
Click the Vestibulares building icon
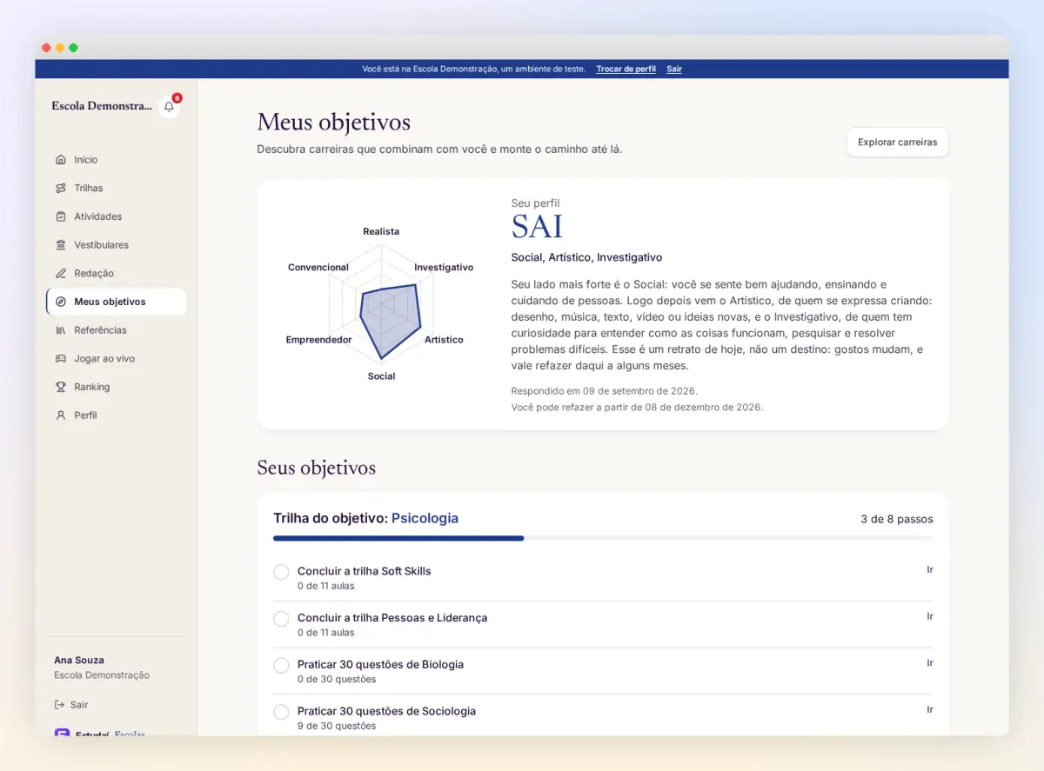(x=61, y=245)
